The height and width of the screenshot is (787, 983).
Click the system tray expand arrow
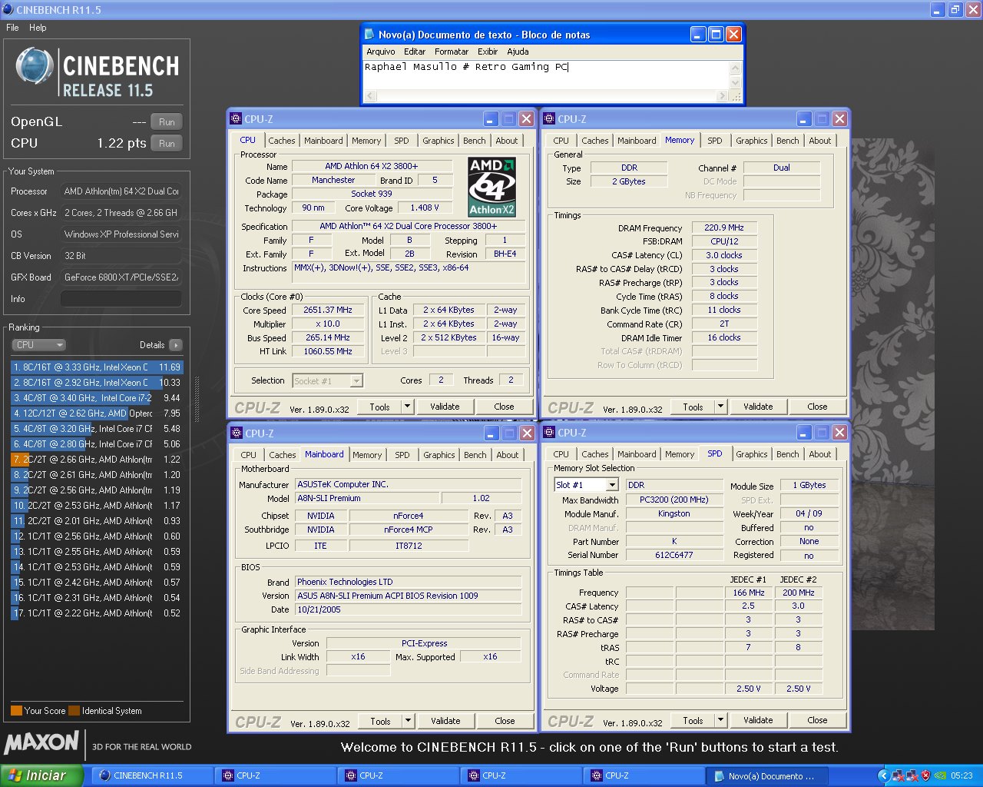click(x=884, y=776)
